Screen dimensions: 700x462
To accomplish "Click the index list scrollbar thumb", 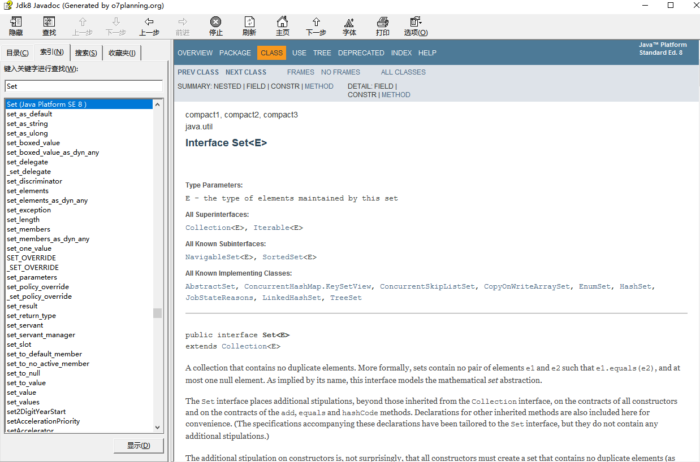I will [158, 313].
